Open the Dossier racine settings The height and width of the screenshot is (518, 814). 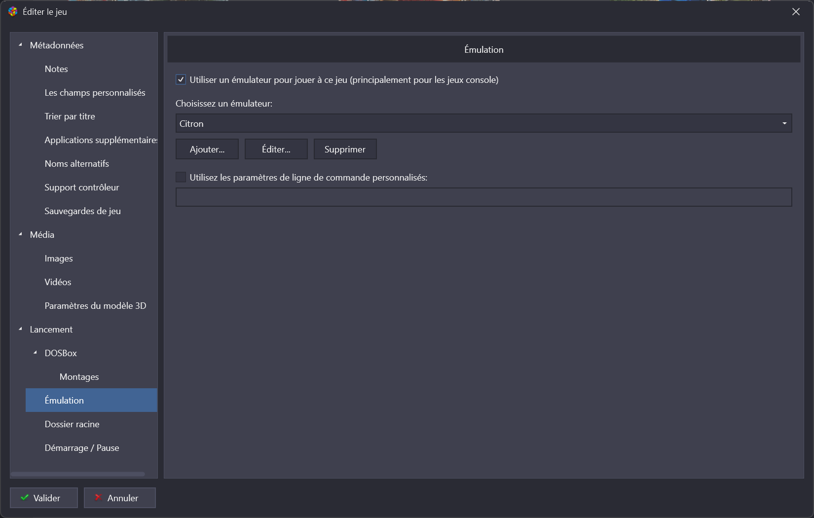click(72, 424)
